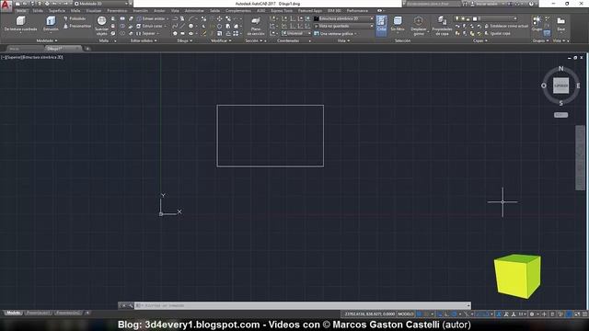This screenshot has width=589, height=331.
Task: Select the Express Tools ribbon tab
Action: (282, 10)
